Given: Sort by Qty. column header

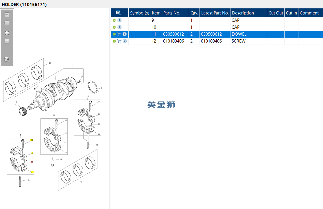Looking at the screenshot, I should point(194,13).
